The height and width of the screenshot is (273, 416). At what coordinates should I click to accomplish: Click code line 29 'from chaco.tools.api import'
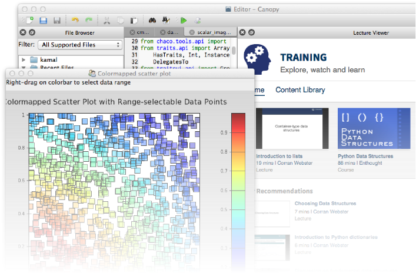pyautogui.click(x=184, y=41)
